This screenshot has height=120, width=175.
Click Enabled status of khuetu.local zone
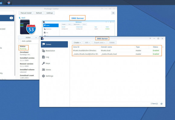pos(156,50)
